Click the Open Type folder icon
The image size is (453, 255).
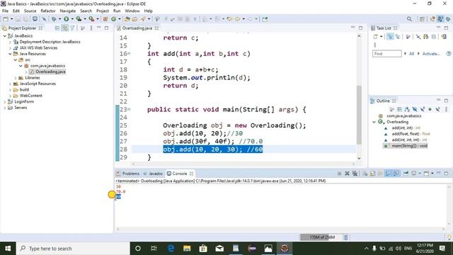pyautogui.click(x=127, y=19)
